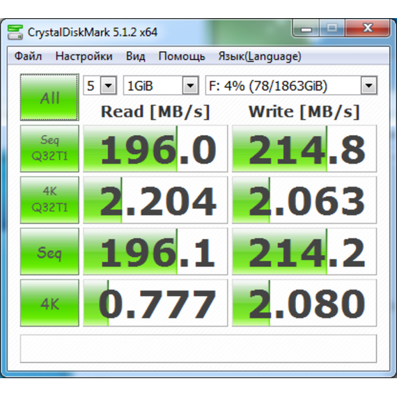Start the 4K Q32T1 test
The width and height of the screenshot is (397, 397).
point(49,200)
